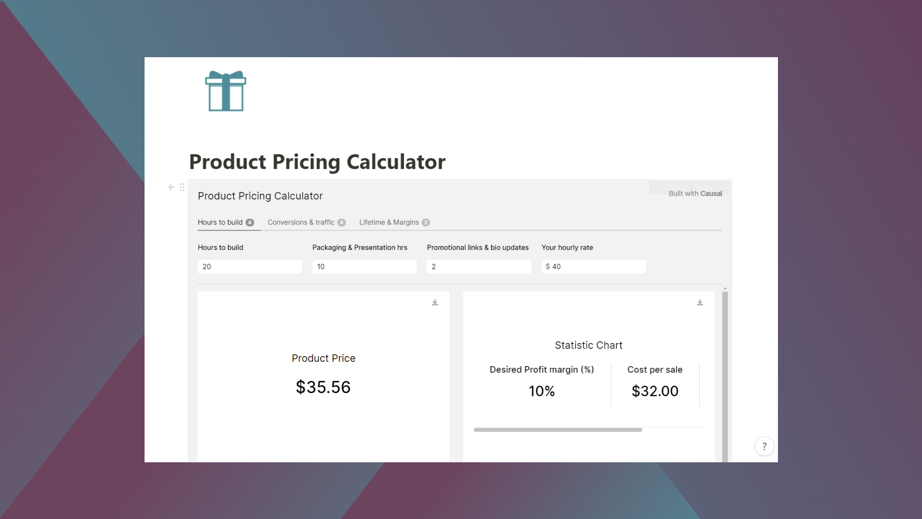Click the vertical scrollbar of the calculator embed

tap(725, 375)
